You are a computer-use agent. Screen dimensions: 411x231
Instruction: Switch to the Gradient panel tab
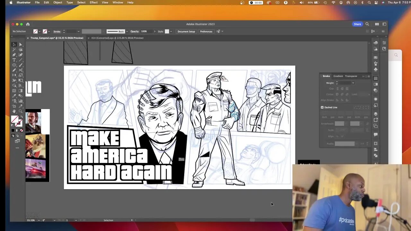pyautogui.click(x=338, y=76)
